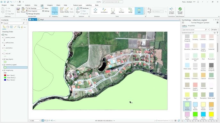Uncheck the cobertura_vegetal layer
Viewport: 220px width, 123px height.
pyautogui.click(x=4, y=65)
